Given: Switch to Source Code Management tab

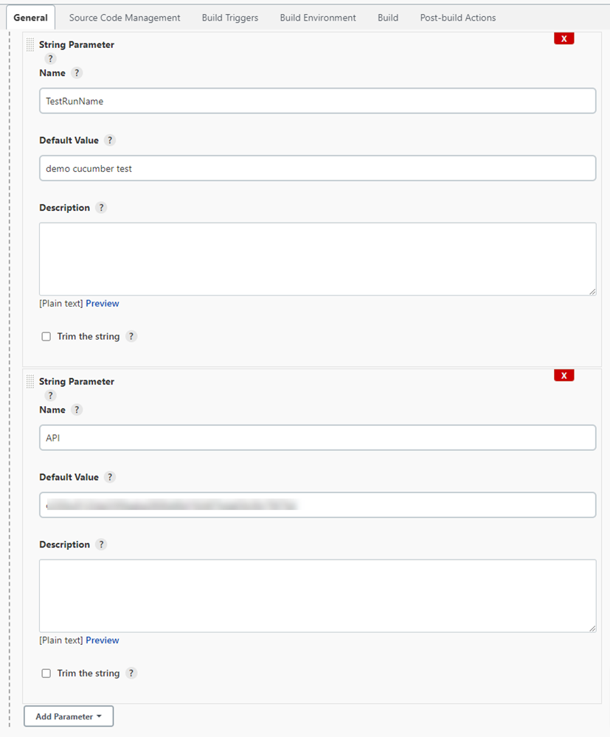Looking at the screenshot, I should [125, 18].
